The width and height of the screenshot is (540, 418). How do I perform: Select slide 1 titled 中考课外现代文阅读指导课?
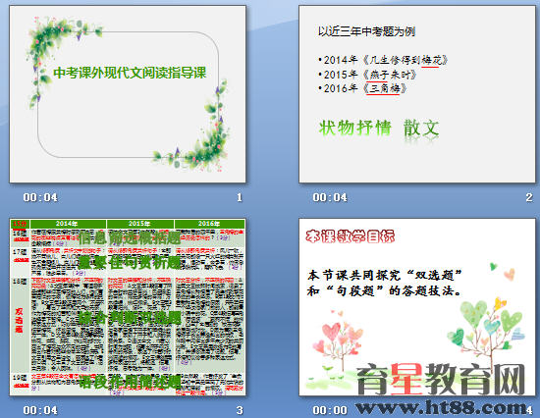(x=128, y=93)
